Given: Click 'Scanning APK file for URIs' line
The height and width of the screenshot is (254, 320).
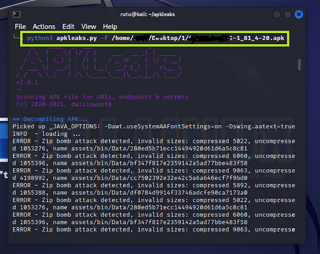Looking at the screenshot, I should pos(102,97).
